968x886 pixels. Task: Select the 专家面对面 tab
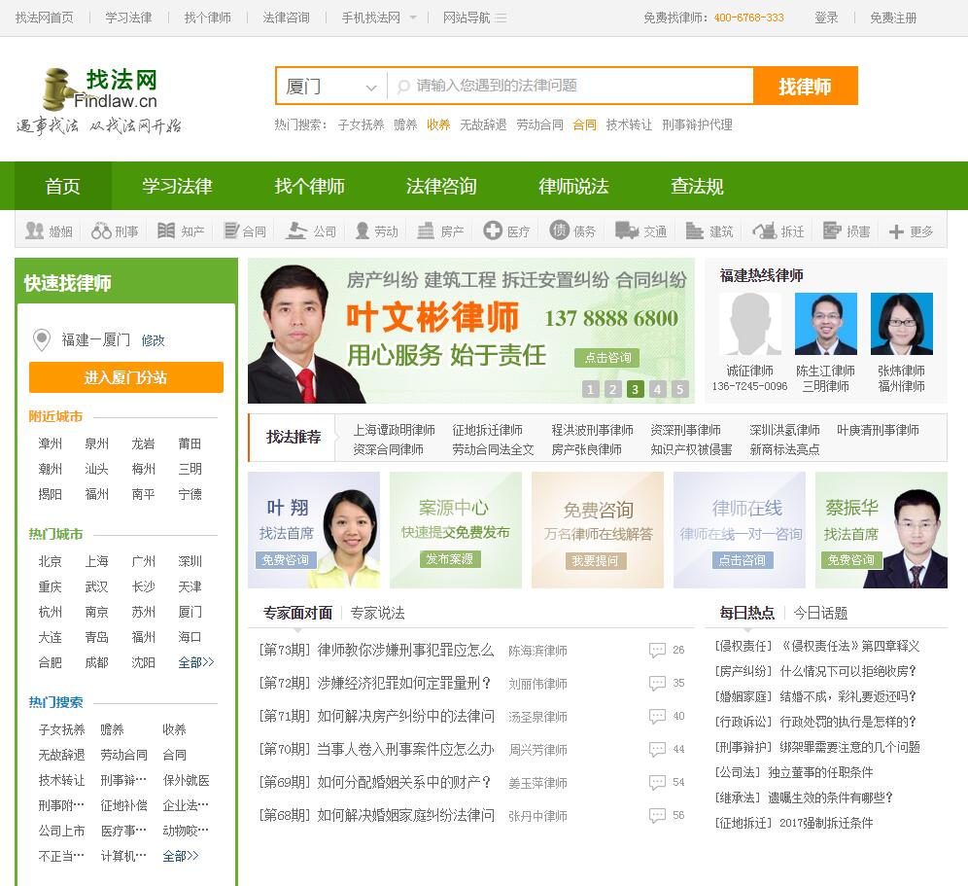[x=297, y=613]
